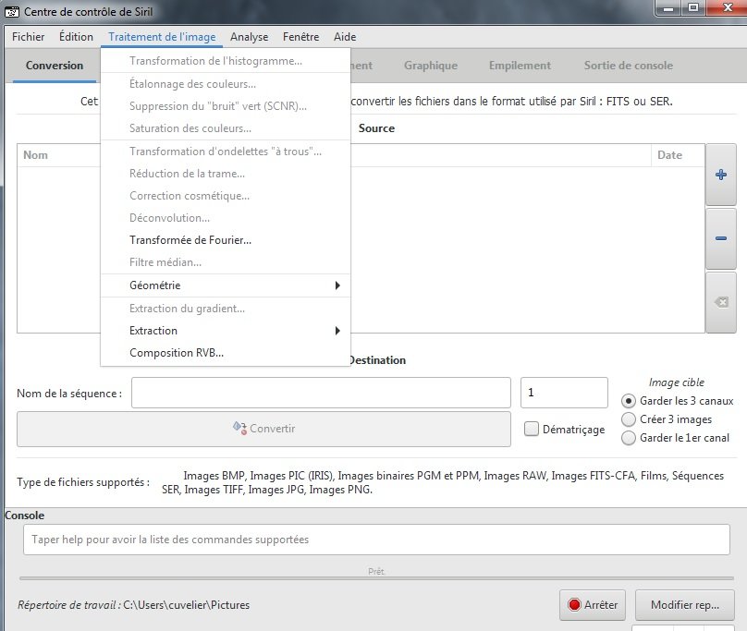Enable the Dématriçage checkbox
Screen dimensions: 747x631
[x=532, y=429]
